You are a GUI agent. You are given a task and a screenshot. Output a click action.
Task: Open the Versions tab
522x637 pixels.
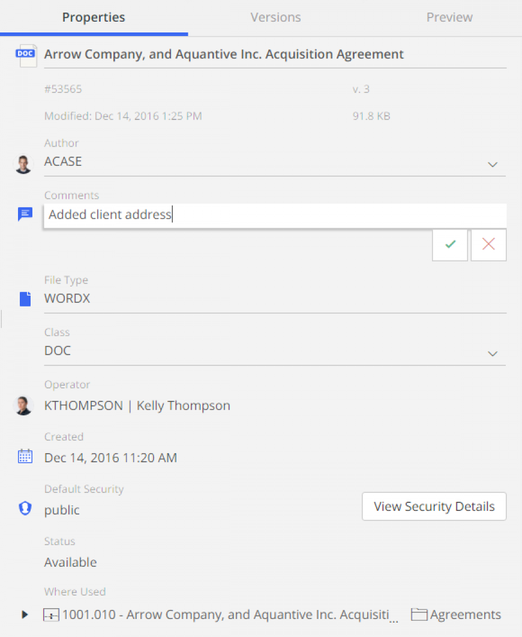(275, 17)
